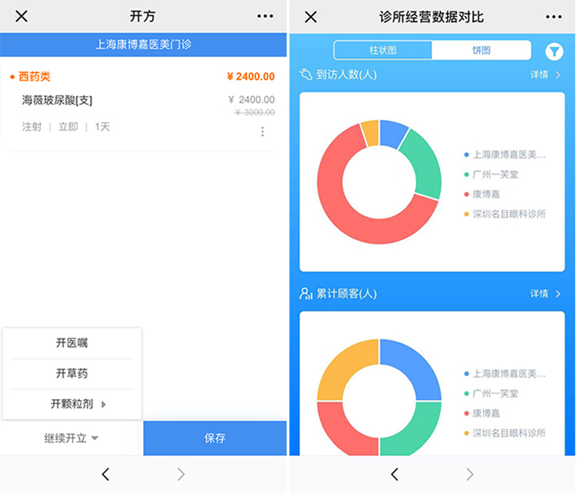Expand the 开颗粒剂 submenu
The image size is (577, 493).
pyautogui.click(x=78, y=404)
